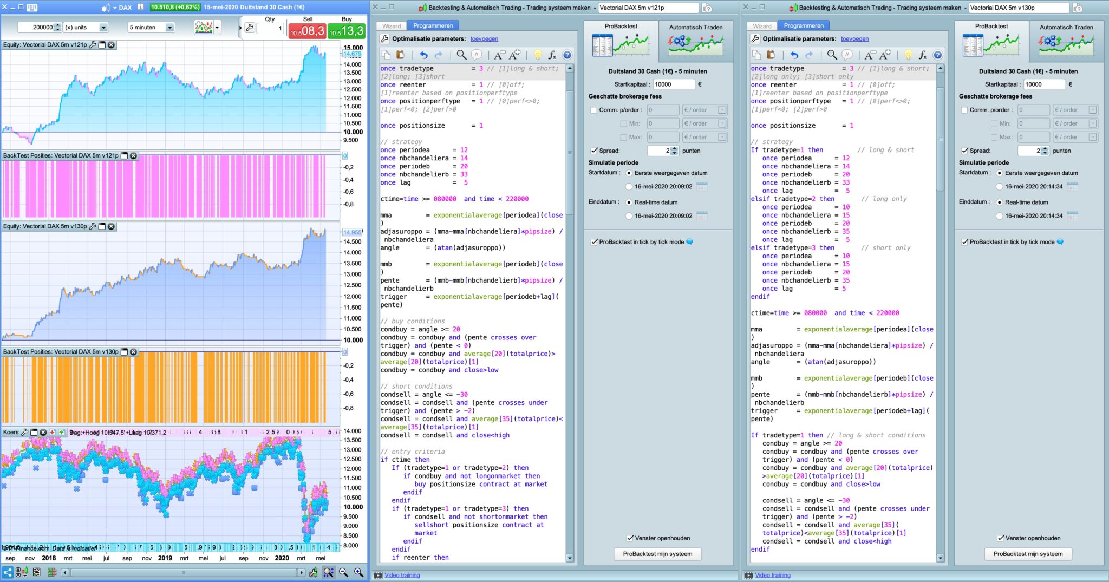Select Real-time datum radio in v121p Einddatum
The width and height of the screenshot is (1109, 582).
click(629, 202)
